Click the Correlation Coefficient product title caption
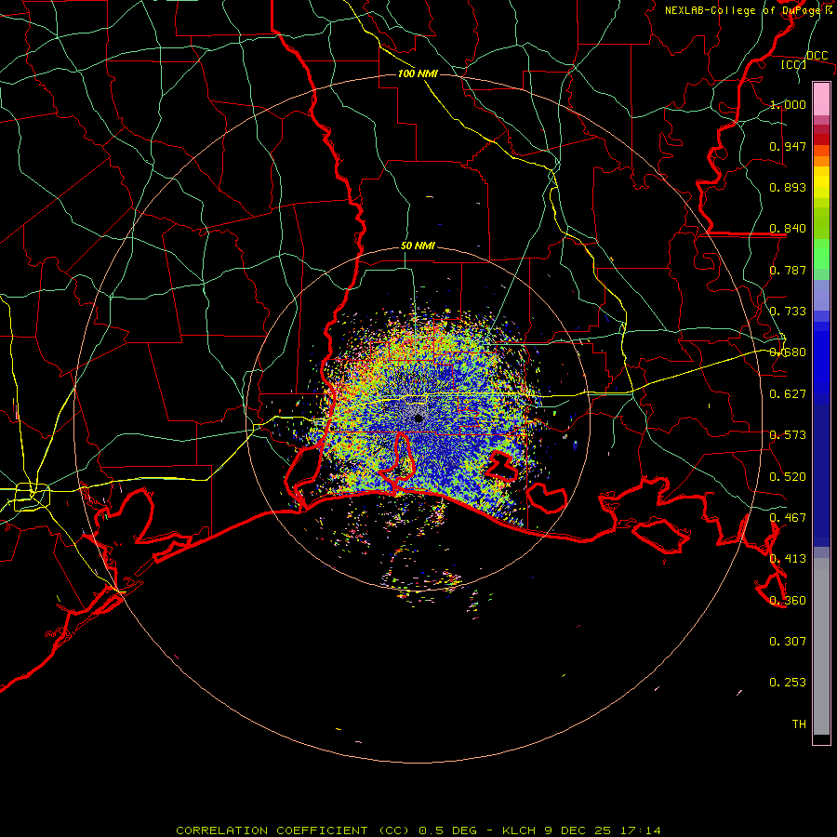 418,830
